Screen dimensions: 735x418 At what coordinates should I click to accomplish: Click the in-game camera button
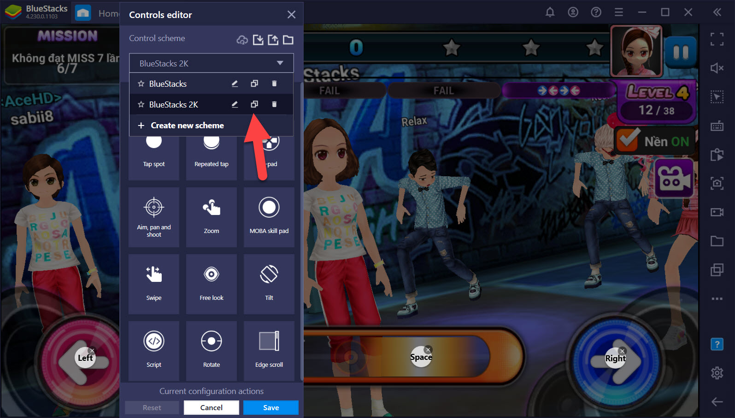[x=674, y=179]
